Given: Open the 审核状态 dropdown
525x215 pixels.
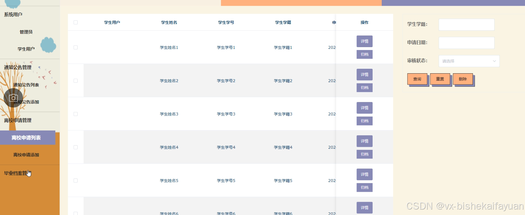Looking at the screenshot, I should point(469,61).
